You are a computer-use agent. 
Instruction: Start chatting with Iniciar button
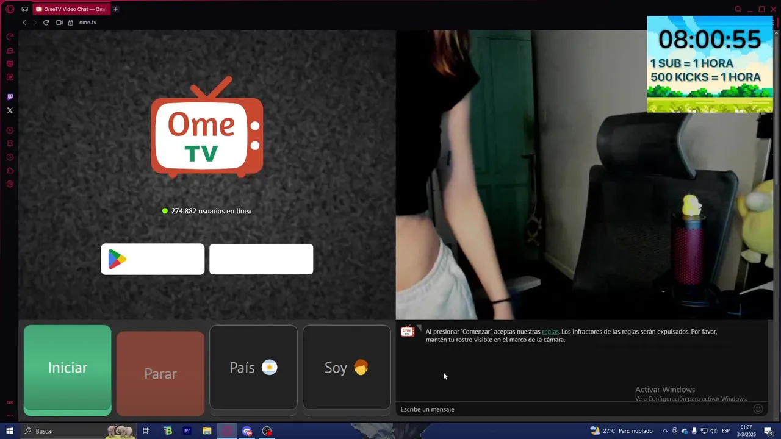coord(67,370)
